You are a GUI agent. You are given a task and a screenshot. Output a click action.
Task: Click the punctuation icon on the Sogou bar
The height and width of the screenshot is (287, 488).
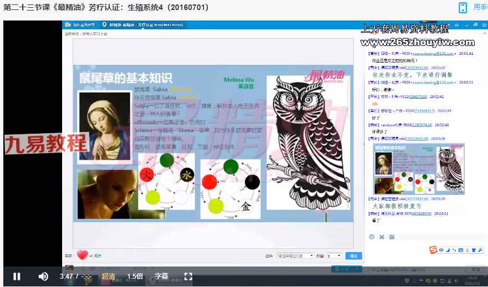[x=454, y=250]
